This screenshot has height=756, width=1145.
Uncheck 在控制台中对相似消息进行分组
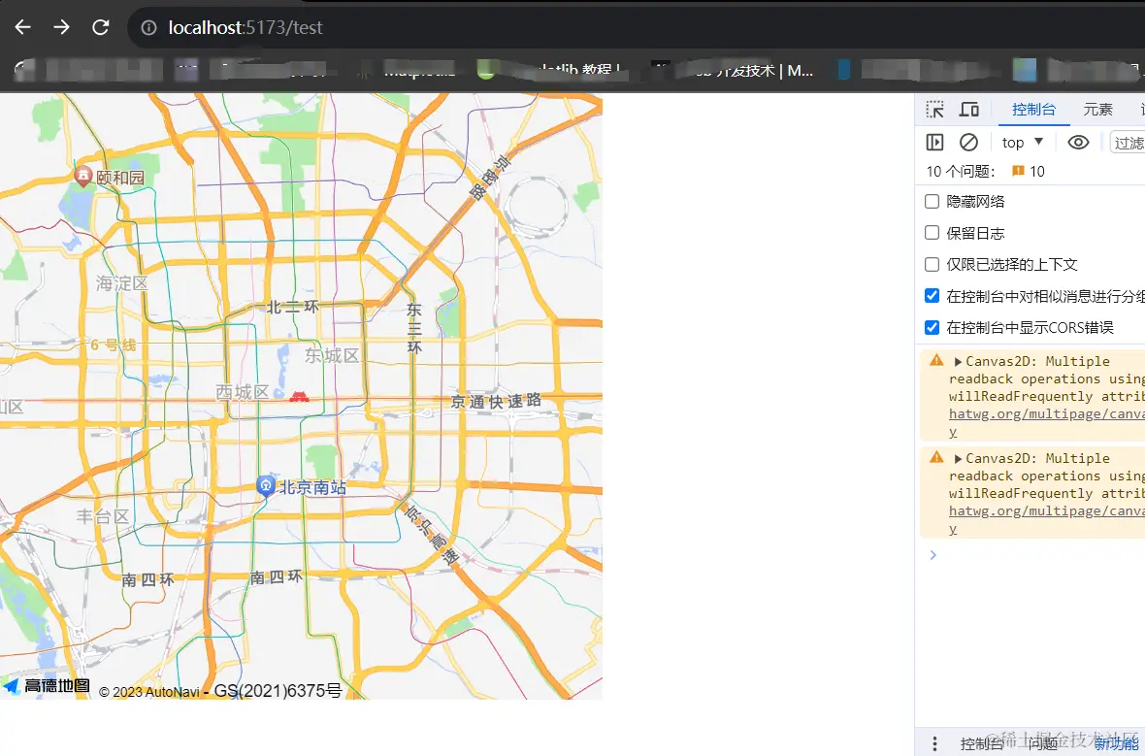(x=932, y=295)
